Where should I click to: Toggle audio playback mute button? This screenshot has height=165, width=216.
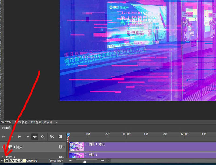[35, 137]
